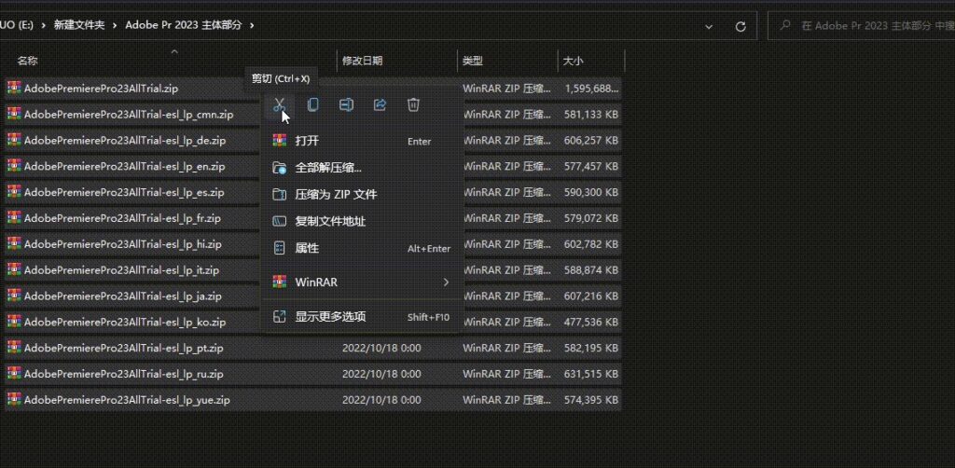
Task: Click WinRAR icon of the esl_lp_yue.zip file
Action: tap(14, 399)
